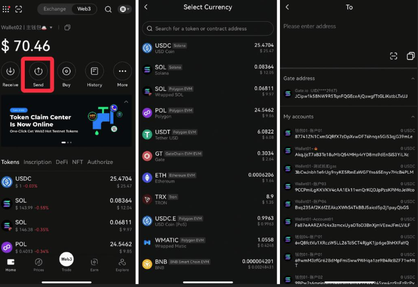Open the search magnifier icon in header
Screen dimensions: 418x287
(108, 9)
